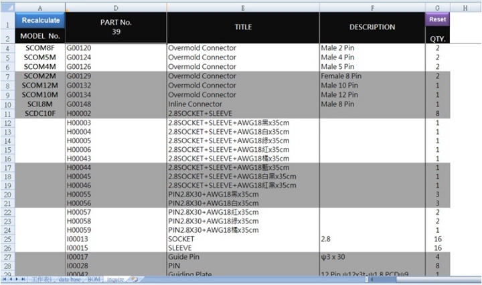482x285 pixels.
Task: Go to previous sheet tab arrow
Action: click(x=11, y=279)
